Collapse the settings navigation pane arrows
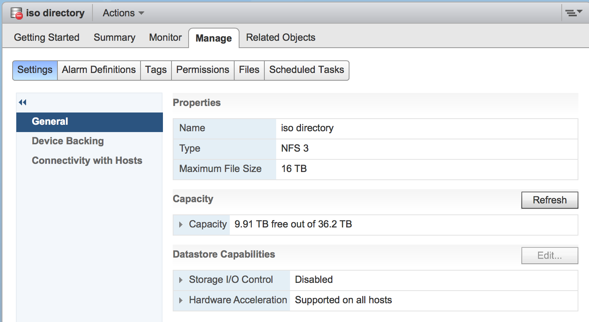Screen dimensions: 589x322 point(22,102)
